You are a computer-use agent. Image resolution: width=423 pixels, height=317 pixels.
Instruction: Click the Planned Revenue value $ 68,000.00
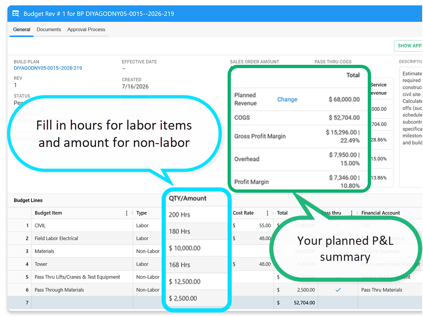344,99
